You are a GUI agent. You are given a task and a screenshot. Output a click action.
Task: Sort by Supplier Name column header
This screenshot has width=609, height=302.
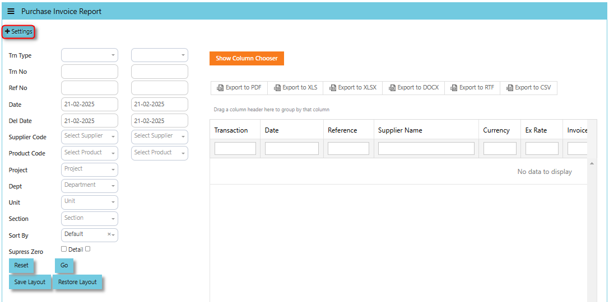point(426,130)
